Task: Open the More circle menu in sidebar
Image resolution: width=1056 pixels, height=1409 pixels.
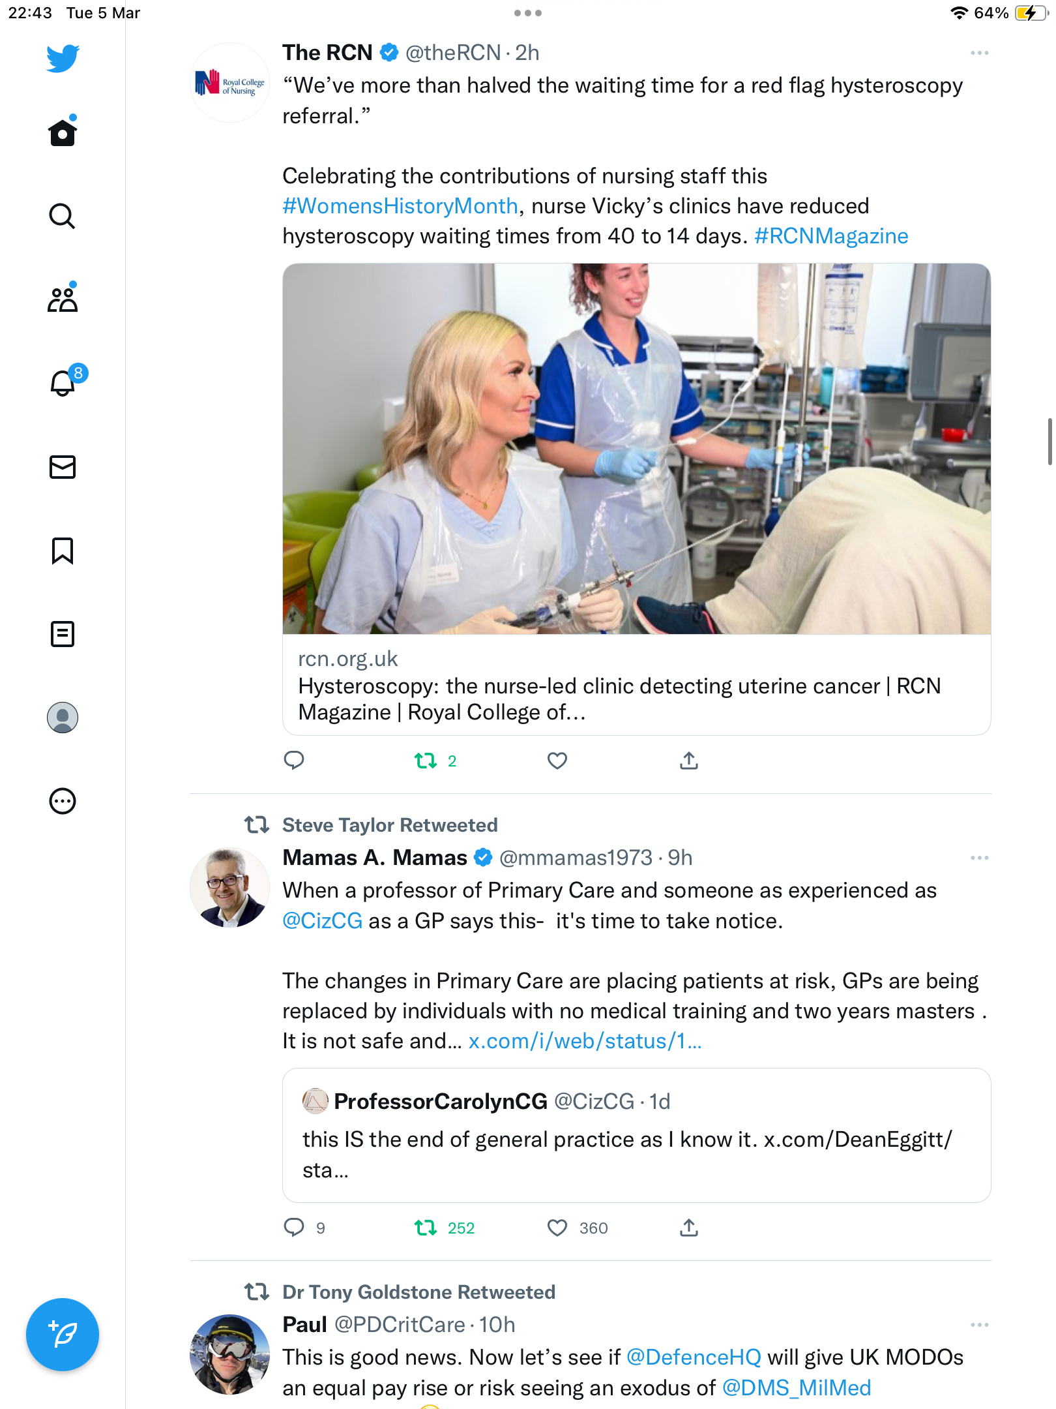Action: [x=63, y=801]
